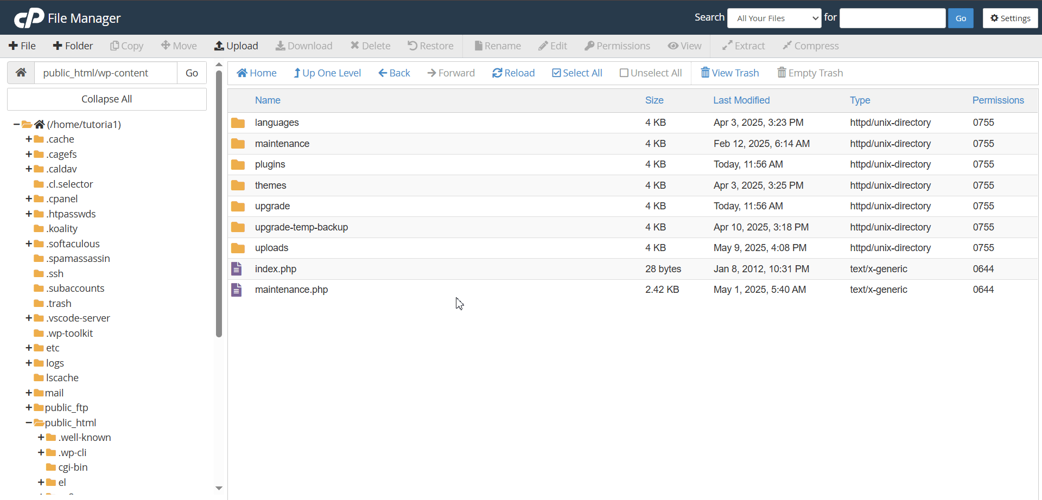Expand the .softaculous folder tree node
This screenshot has width=1042, height=500.
pos(29,244)
